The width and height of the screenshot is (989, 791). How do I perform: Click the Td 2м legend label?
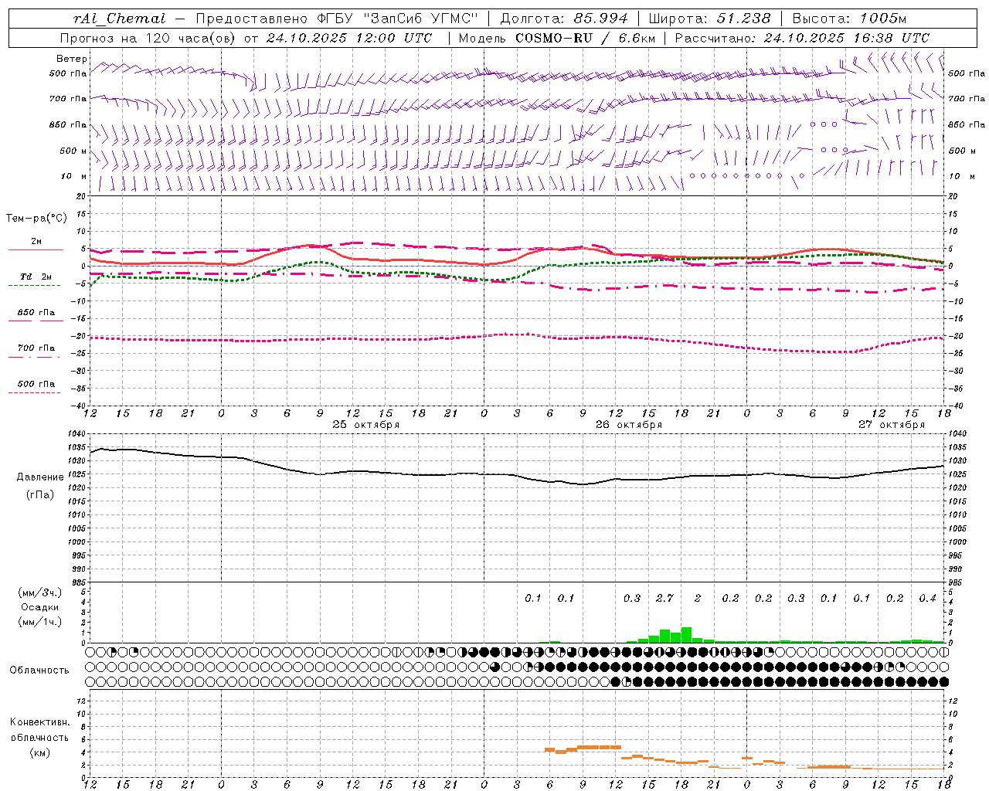point(36,277)
